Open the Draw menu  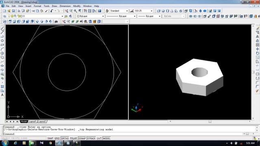point(54,6)
